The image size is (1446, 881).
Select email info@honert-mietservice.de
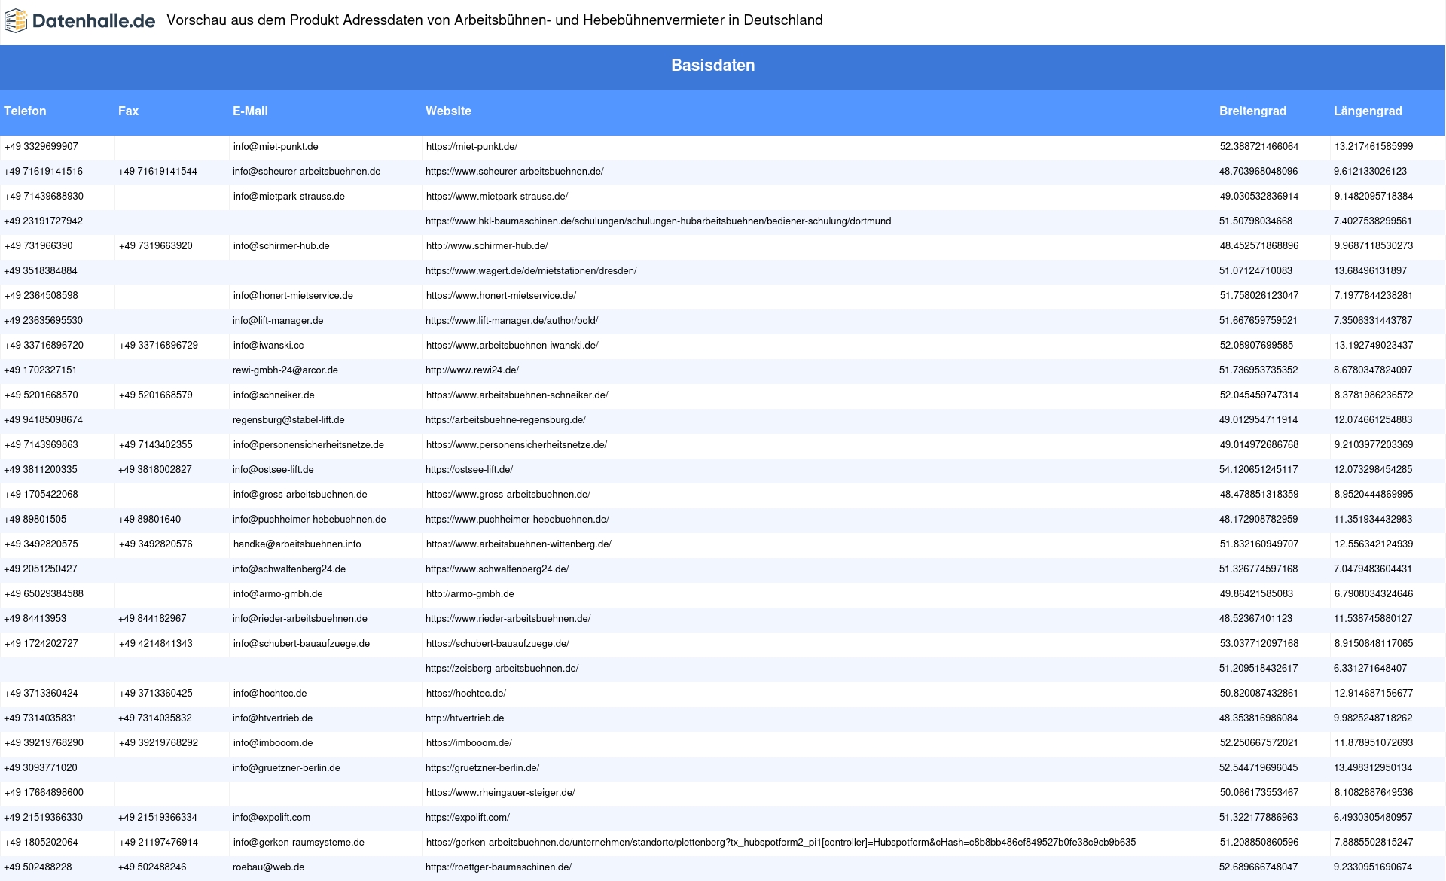(x=293, y=296)
